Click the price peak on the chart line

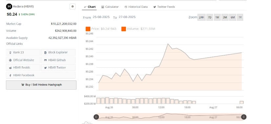click(168, 44)
